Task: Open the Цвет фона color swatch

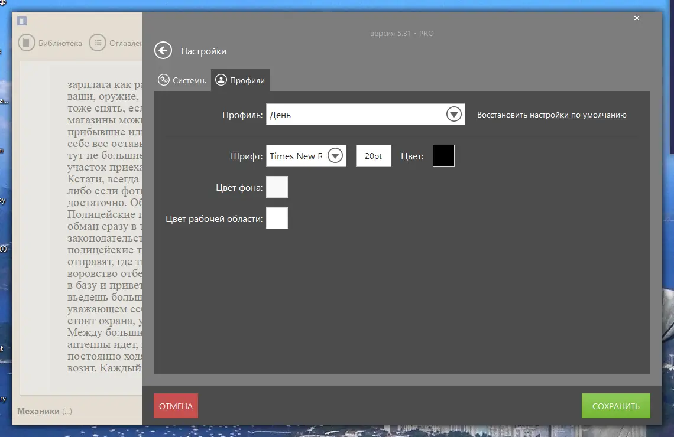Action: click(277, 187)
